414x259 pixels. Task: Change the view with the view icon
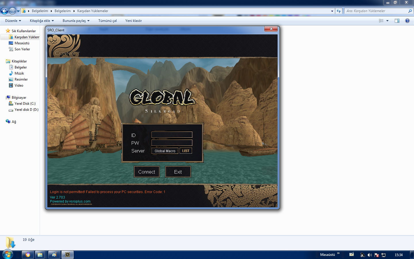(381, 21)
